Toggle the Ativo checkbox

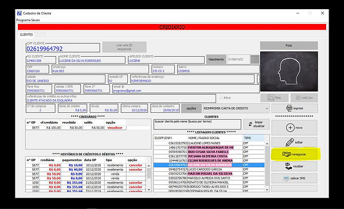[221, 98]
